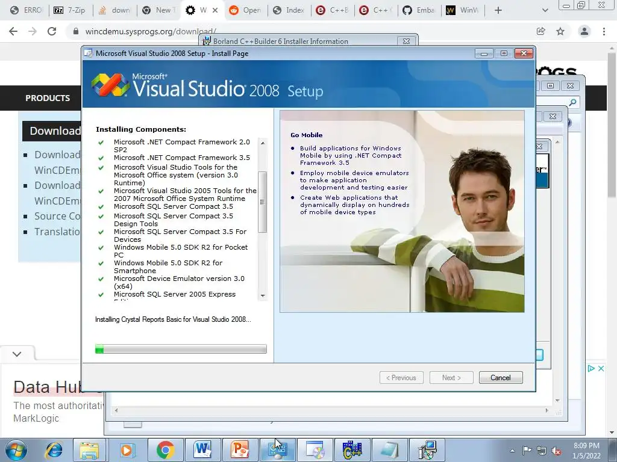Viewport: 617px width, 462px height.
Task: Switch to the ERROR tab
Action: click(27, 10)
